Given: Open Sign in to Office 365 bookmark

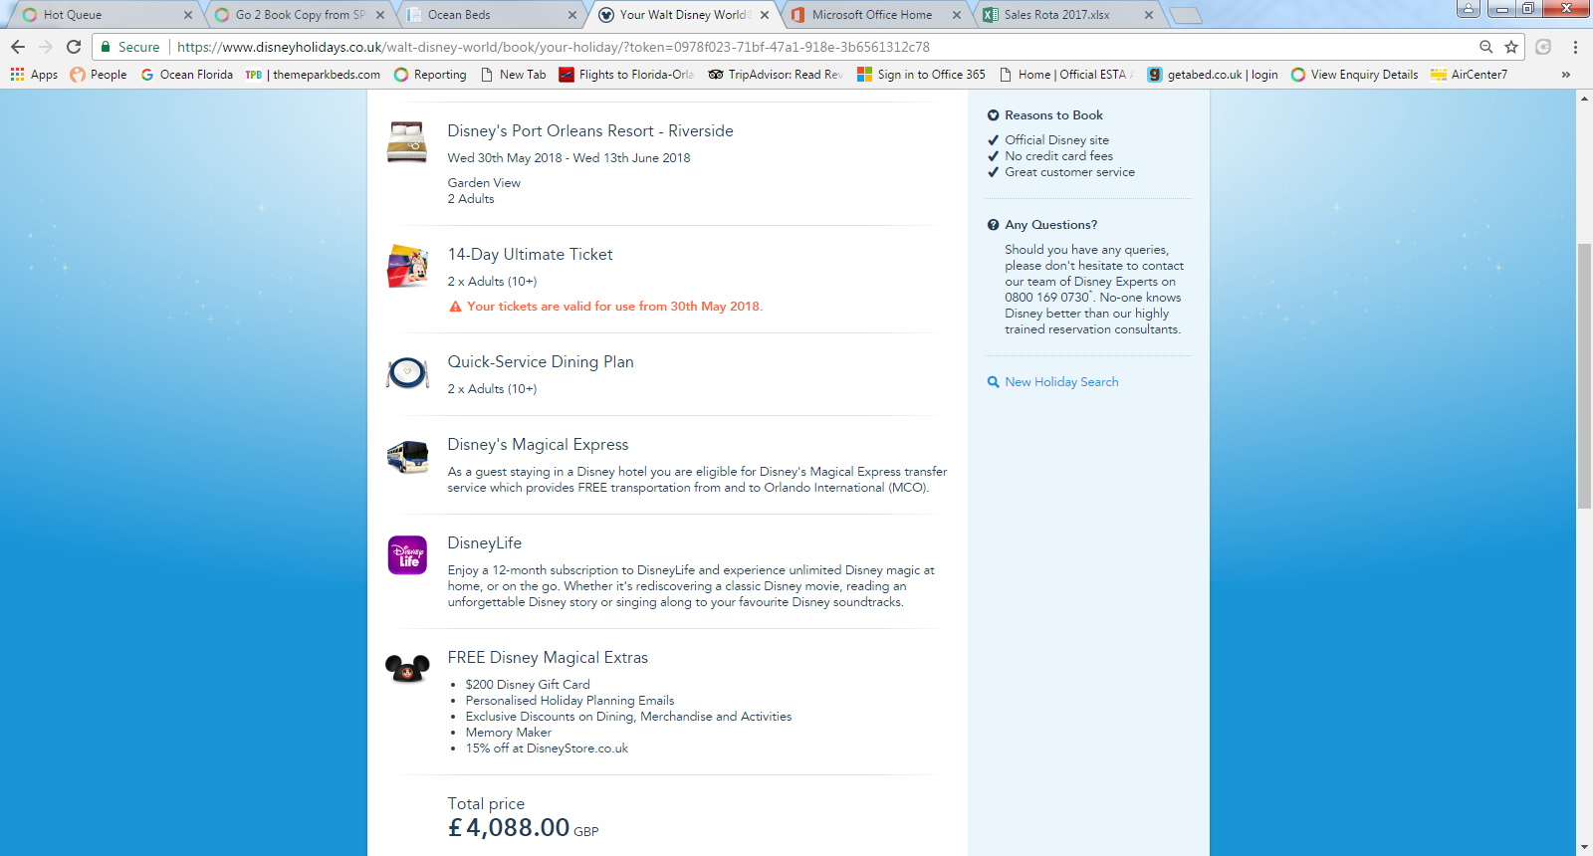Looking at the screenshot, I should [921, 75].
